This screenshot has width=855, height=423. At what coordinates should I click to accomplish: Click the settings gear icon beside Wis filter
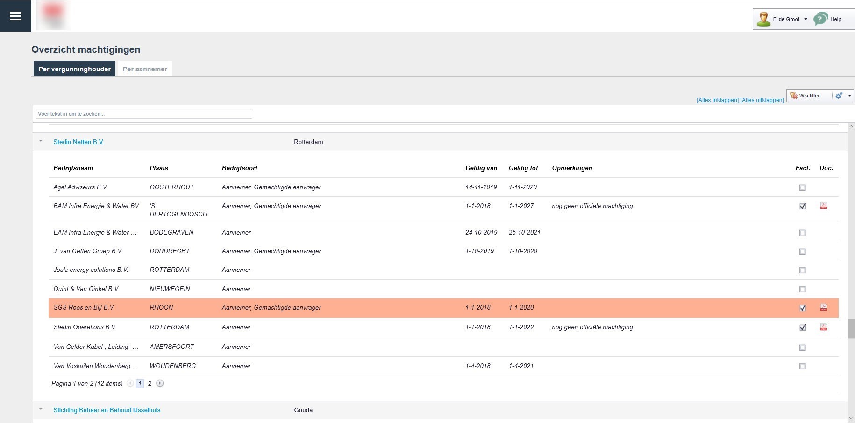coord(839,96)
